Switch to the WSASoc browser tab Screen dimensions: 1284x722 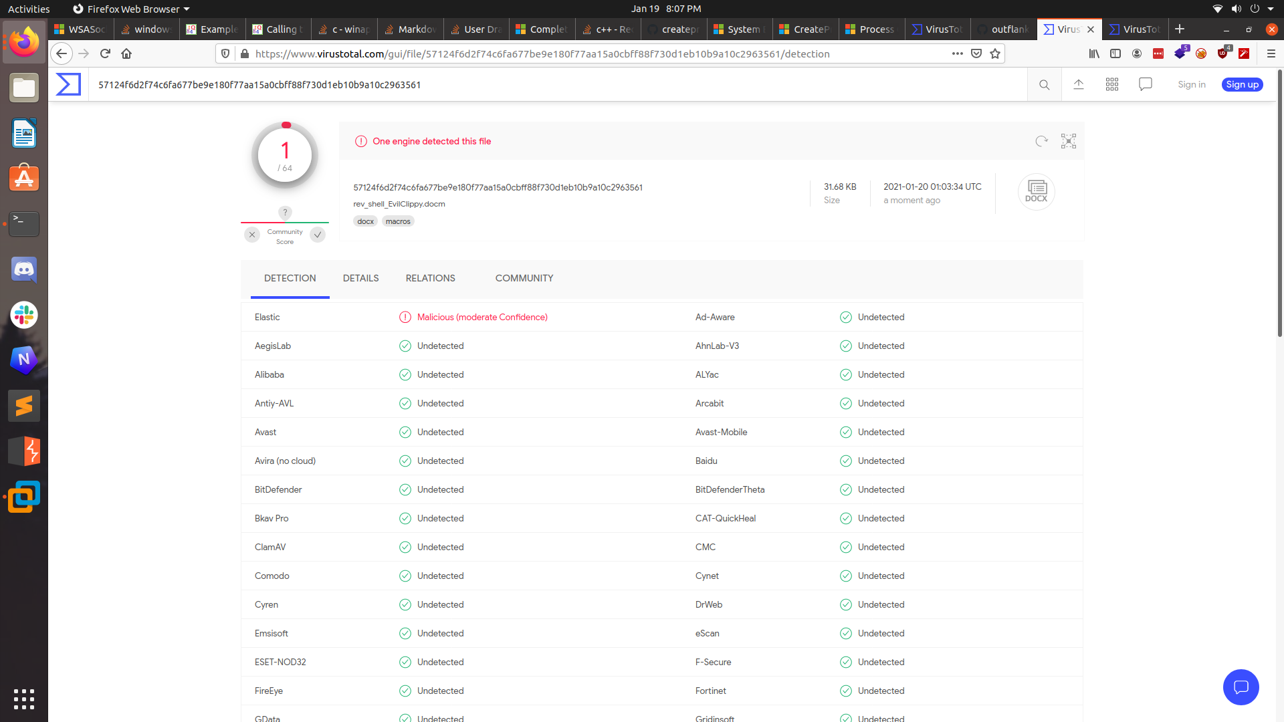[80, 29]
